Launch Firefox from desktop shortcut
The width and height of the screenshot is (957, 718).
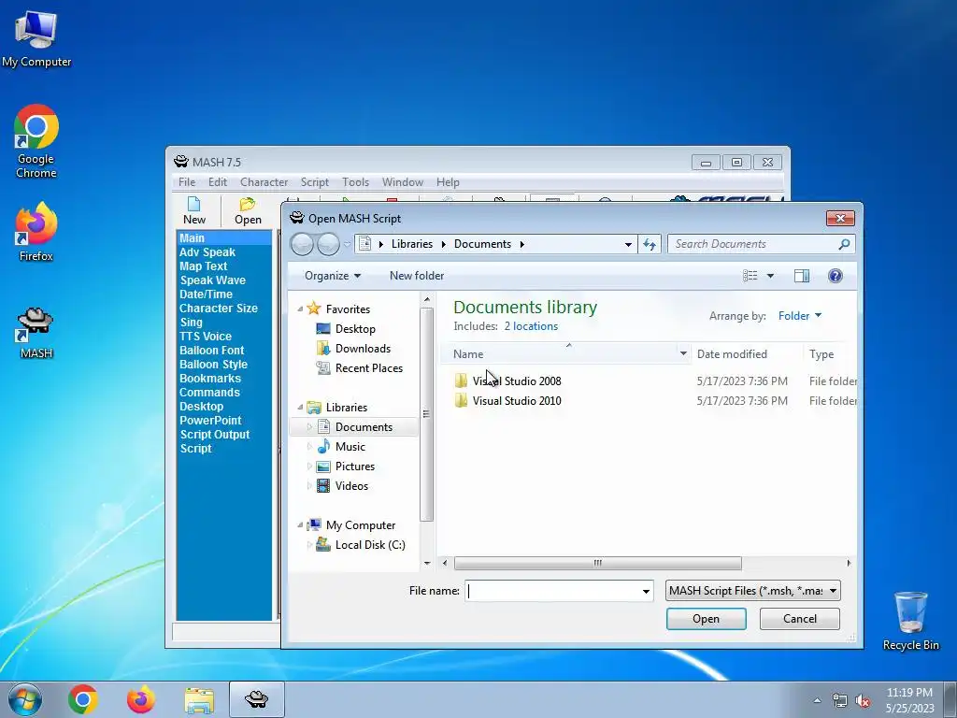coord(36,233)
